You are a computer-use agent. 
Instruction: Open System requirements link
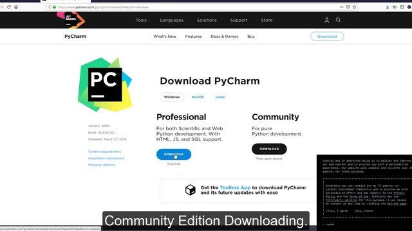coord(104,151)
